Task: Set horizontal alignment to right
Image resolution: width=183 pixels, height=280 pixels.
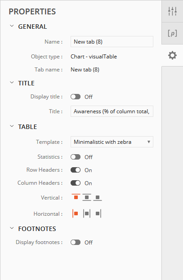Action: pos(98,213)
